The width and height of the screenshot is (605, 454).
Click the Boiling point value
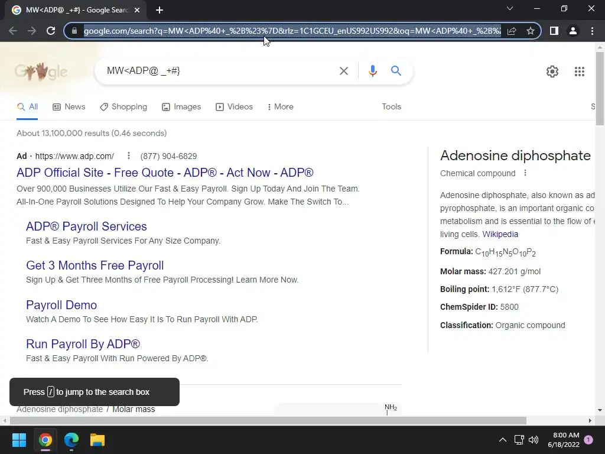[x=525, y=289]
